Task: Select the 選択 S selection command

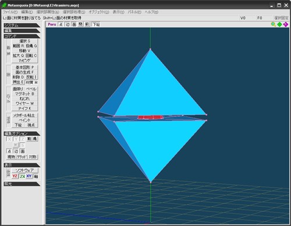Action: pos(24,41)
